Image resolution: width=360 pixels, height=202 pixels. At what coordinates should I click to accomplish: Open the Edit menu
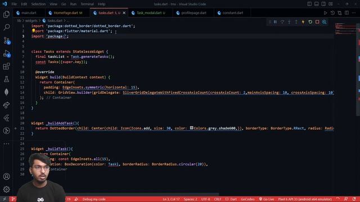point(24,4)
